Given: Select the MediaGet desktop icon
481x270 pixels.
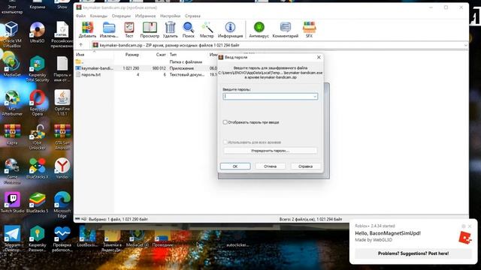Looking at the screenshot, I should coord(12,66).
